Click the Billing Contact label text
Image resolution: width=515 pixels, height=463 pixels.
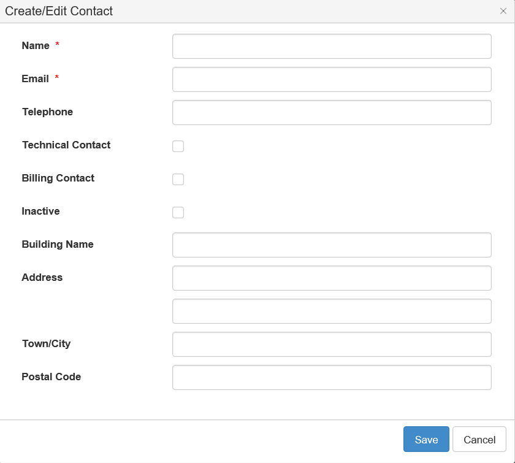pos(58,178)
